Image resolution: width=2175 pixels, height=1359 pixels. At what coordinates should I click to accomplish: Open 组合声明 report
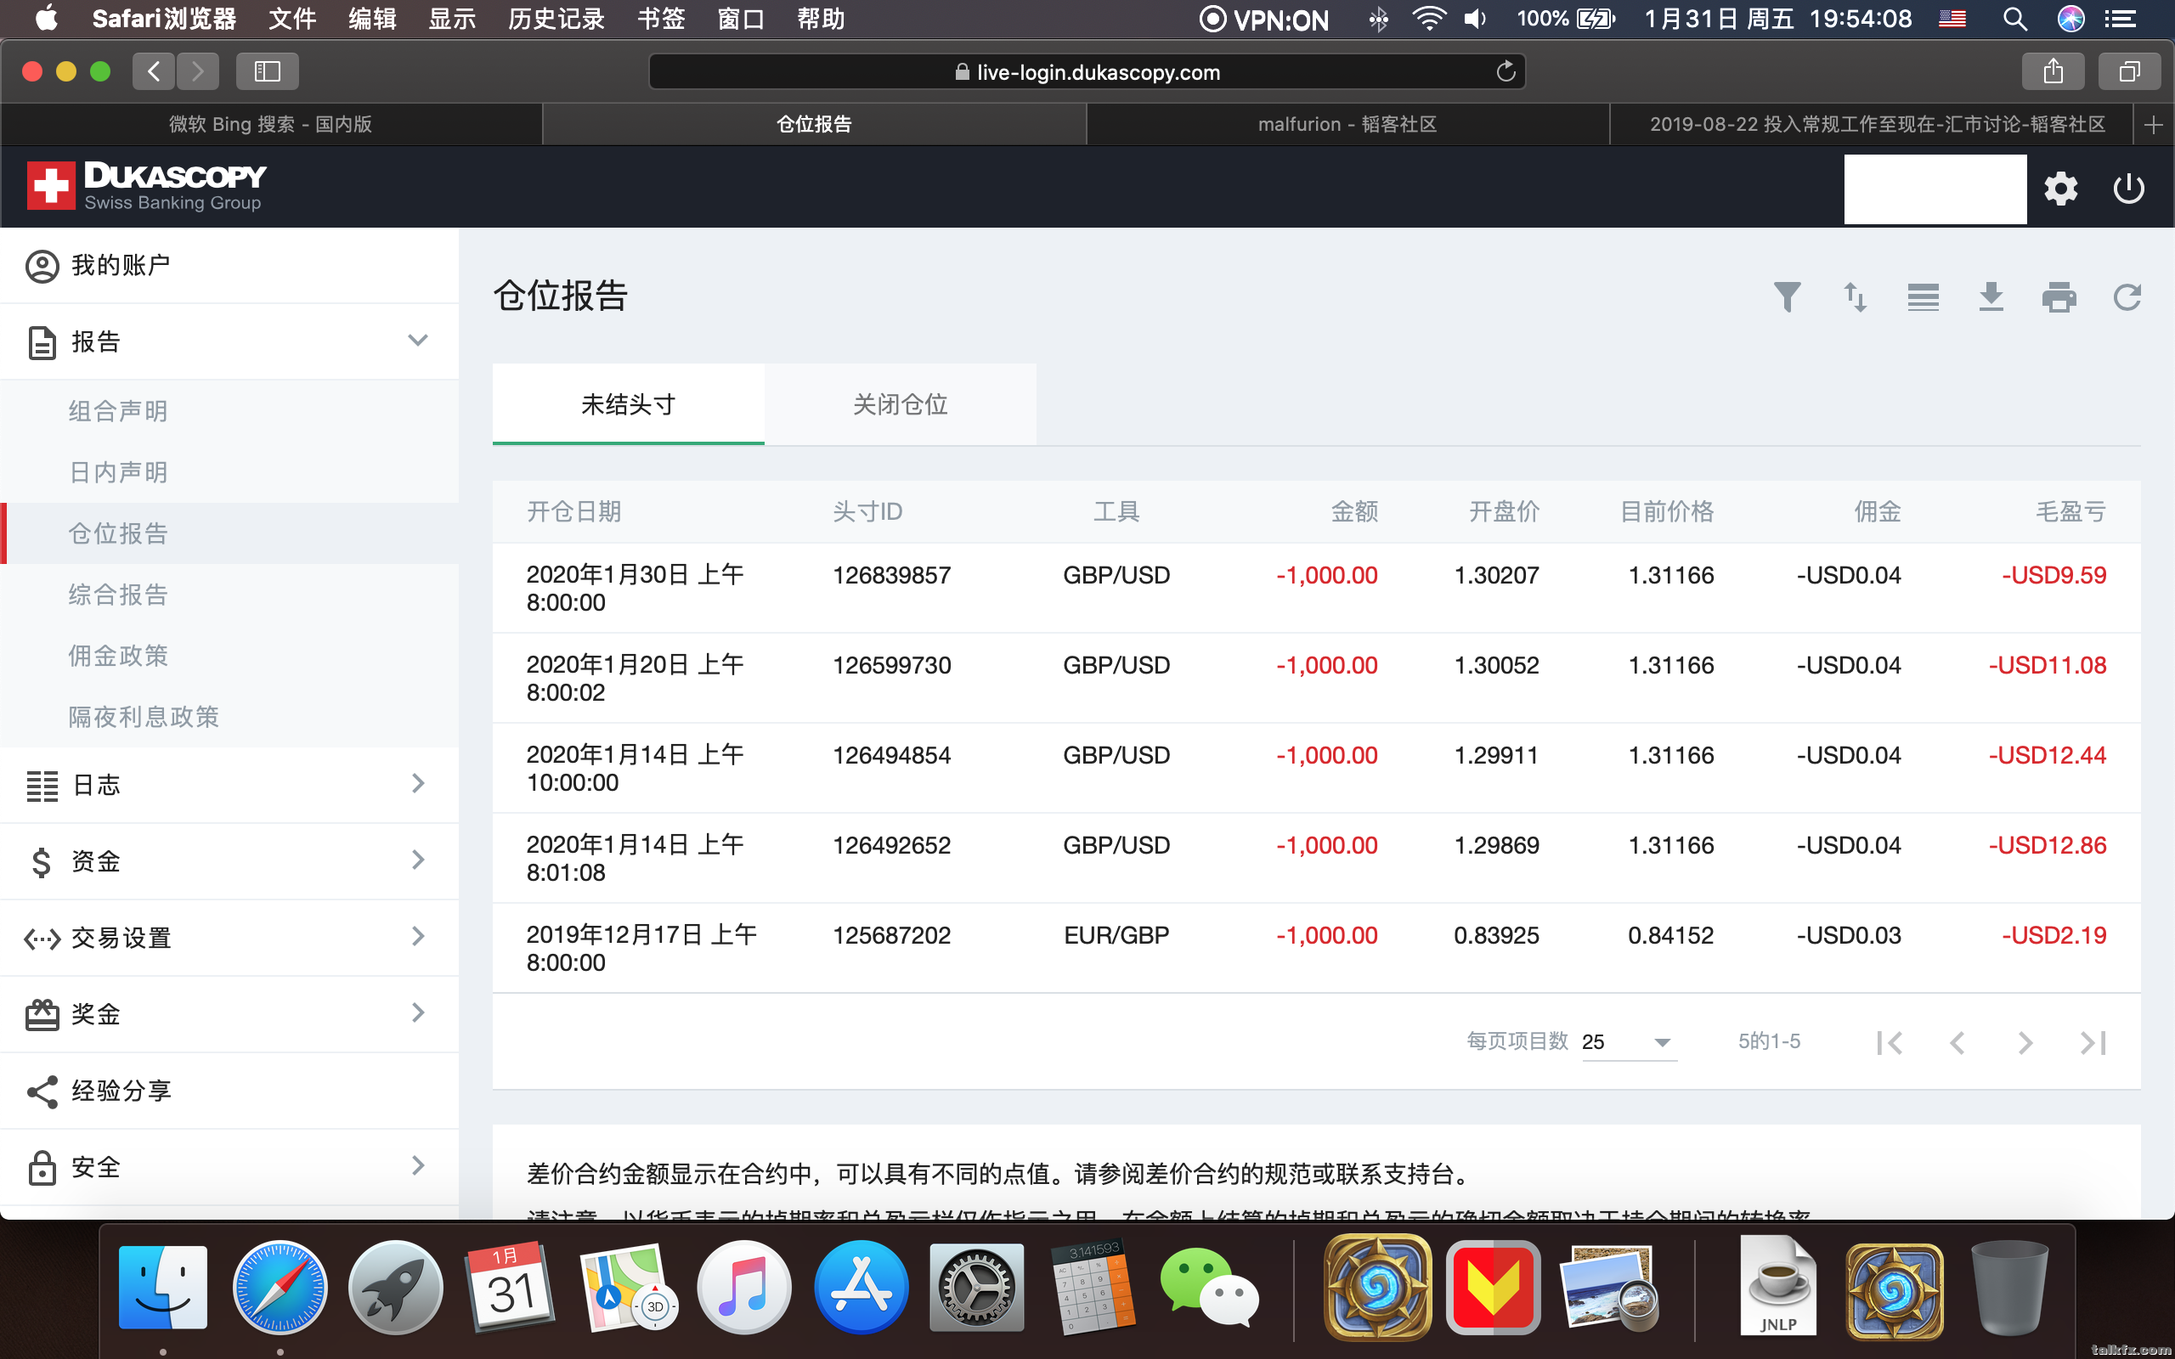pos(118,411)
